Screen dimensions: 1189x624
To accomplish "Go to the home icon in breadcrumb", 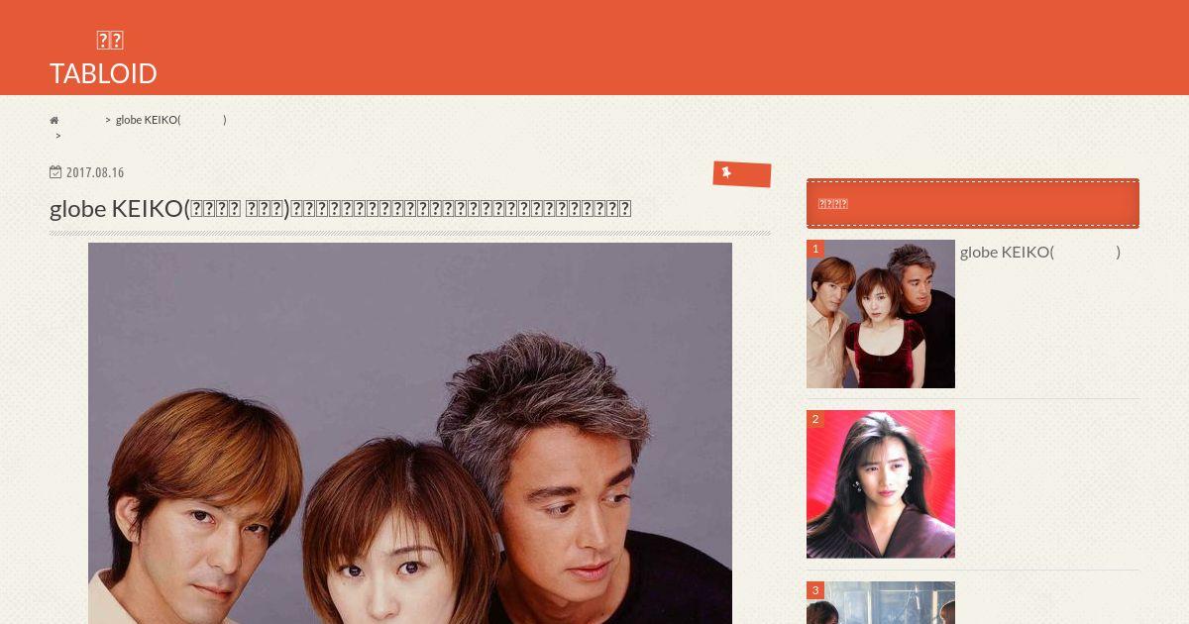I will pos(54,120).
